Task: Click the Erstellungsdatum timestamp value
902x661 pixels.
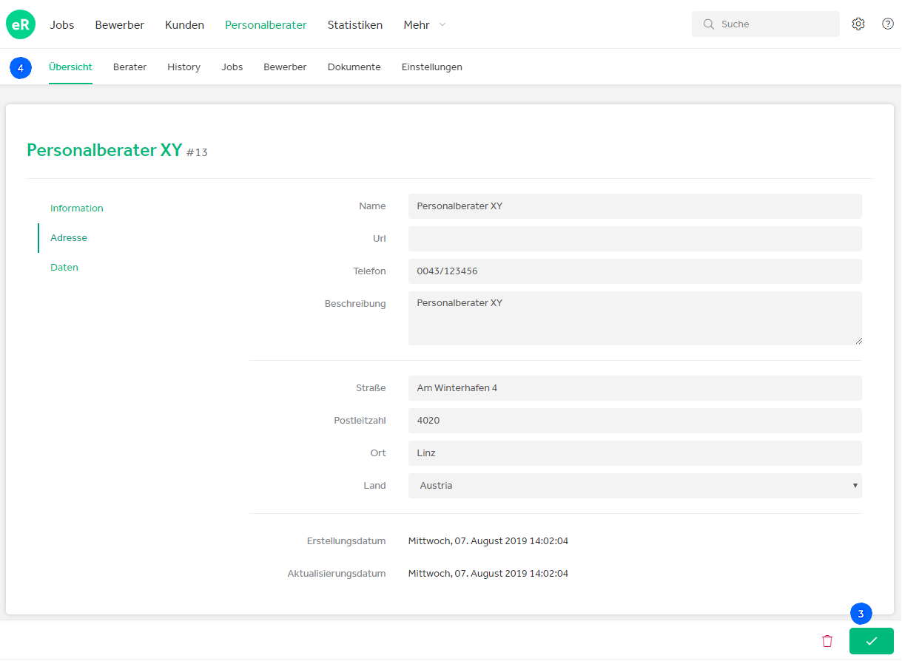Action: [x=488, y=541]
